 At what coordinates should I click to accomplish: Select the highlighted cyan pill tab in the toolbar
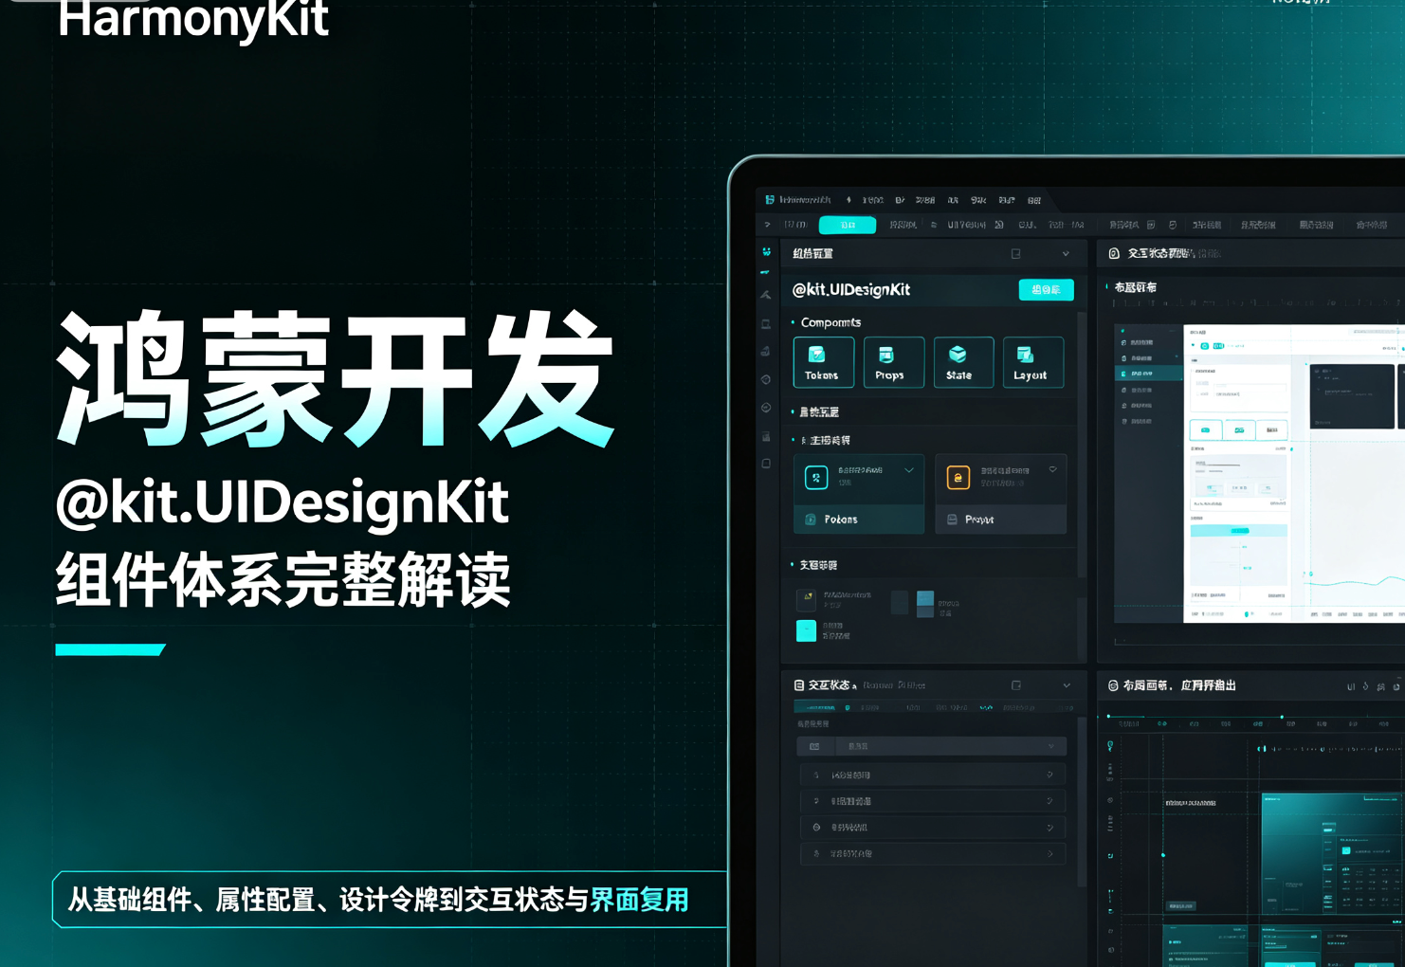click(848, 225)
